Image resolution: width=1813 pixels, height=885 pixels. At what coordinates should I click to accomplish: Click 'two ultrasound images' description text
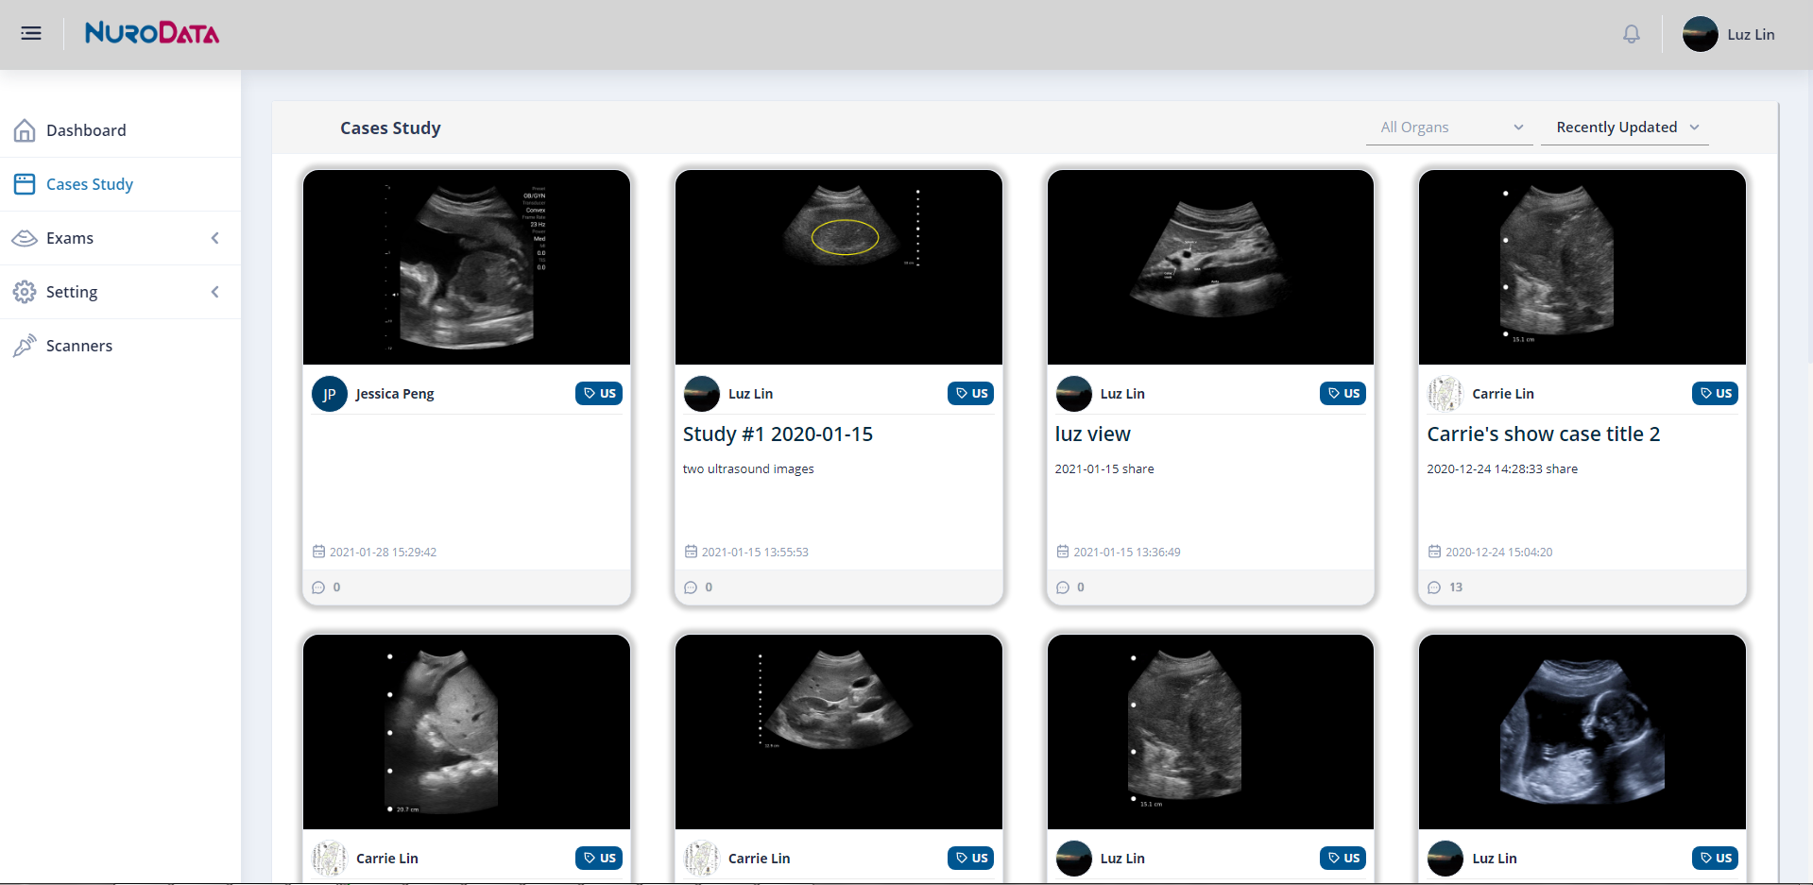coord(748,469)
